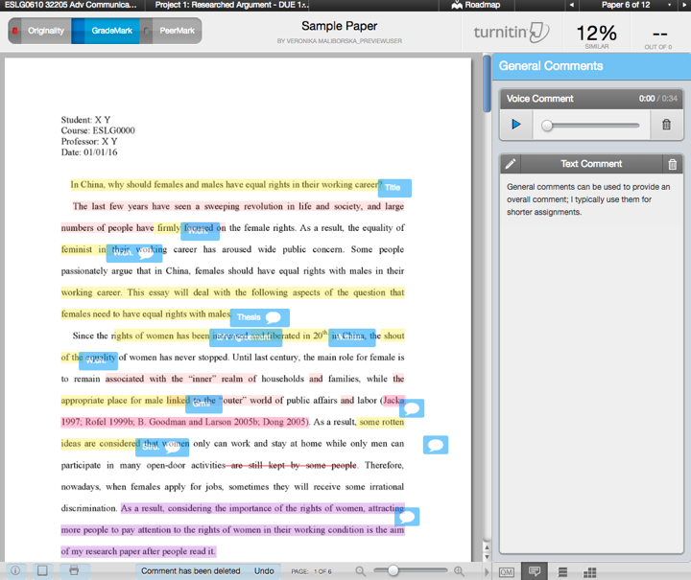Print the paper with printer icon

coord(74,570)
